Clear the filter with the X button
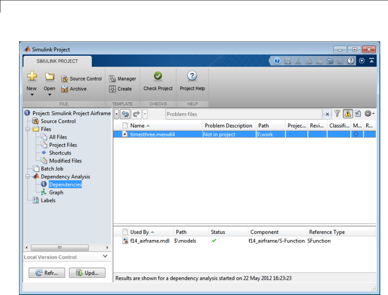Viewport: 388px width, 295px height. click(x=327, y=114)
